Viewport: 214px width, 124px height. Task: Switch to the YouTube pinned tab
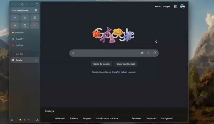(x=25, y=45)
